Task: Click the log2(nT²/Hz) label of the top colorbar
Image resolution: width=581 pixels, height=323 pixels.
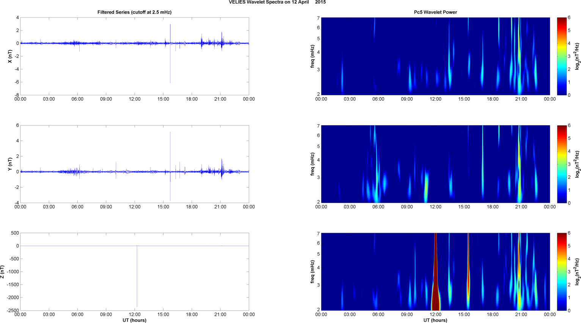Action: click(577, 56)
